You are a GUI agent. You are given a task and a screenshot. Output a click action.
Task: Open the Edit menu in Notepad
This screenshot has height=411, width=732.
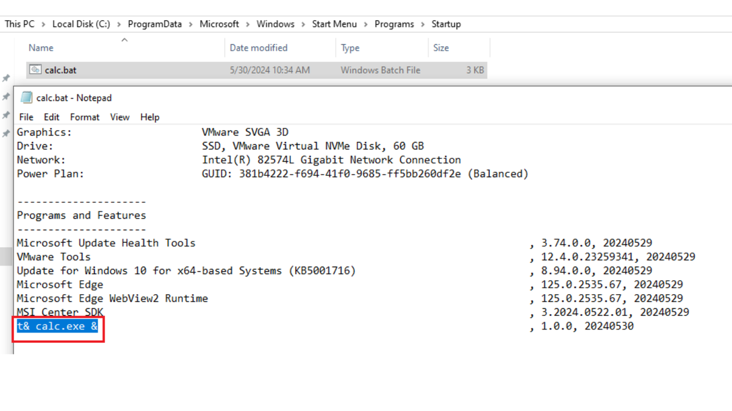[x=52, y=117]
